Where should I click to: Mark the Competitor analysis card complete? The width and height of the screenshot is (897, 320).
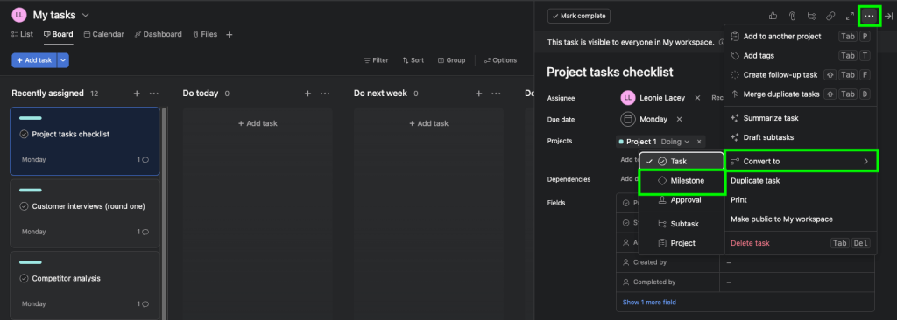(24, 278)
